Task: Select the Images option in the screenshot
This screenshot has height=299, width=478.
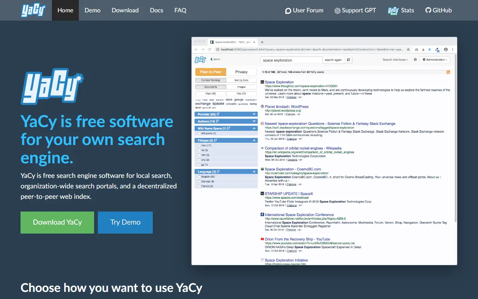Action: point(241,87)
